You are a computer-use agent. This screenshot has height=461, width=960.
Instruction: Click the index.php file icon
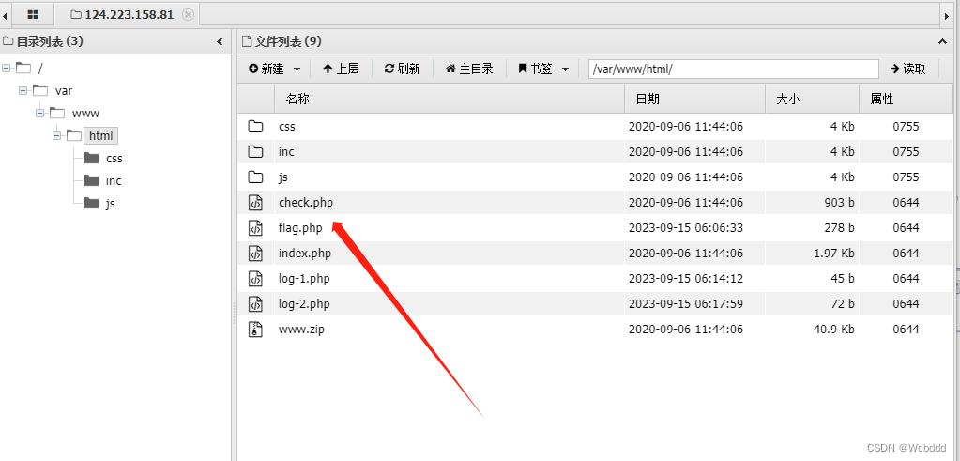tap(255, 254)
